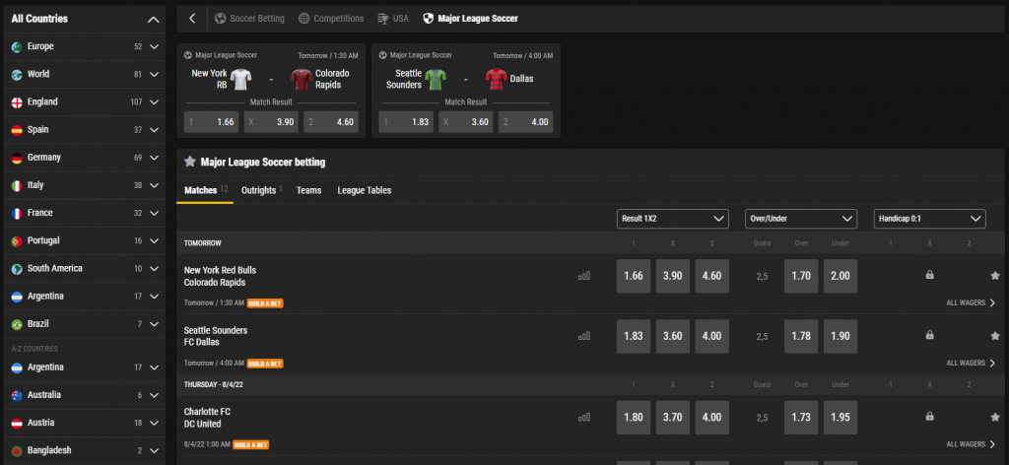This screenshot has width=1009, height=465.
Task: Open the Over/Under market dropdown
Action: point(801,219)
